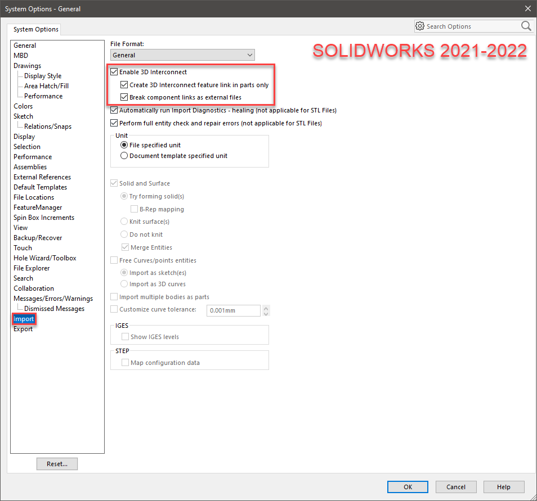Toggle Break component links as external files

(x=124, y=97)
